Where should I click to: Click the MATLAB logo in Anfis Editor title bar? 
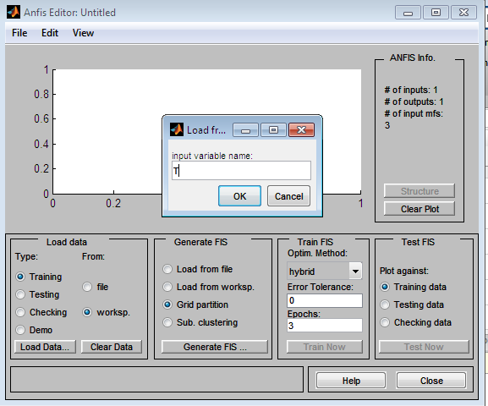coord(14,12)
